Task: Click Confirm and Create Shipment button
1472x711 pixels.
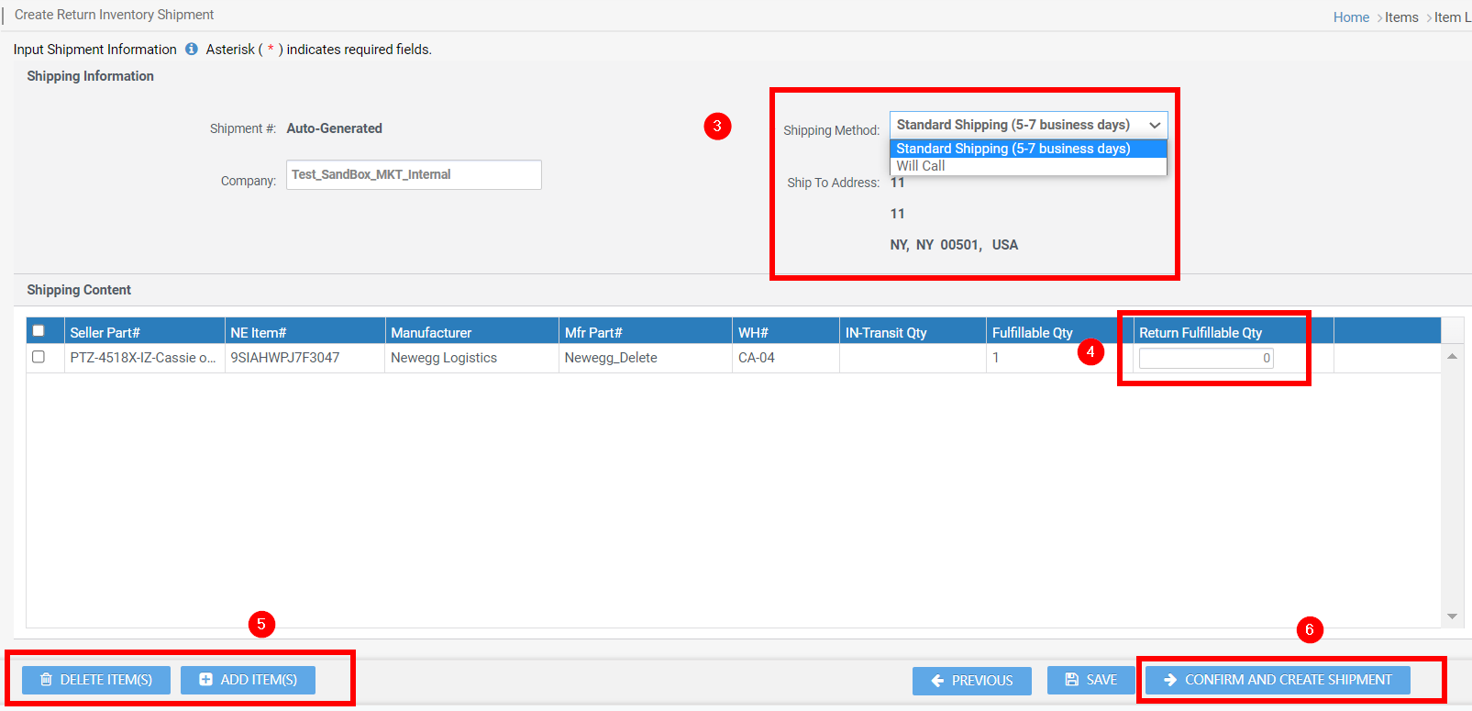Action: click(1278, 680)
